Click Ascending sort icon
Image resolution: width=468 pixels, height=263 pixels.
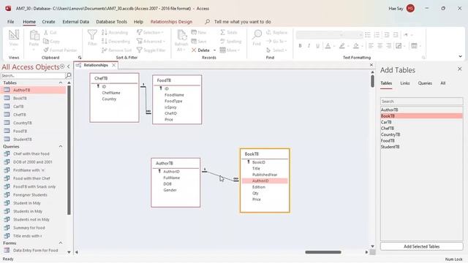104,32
